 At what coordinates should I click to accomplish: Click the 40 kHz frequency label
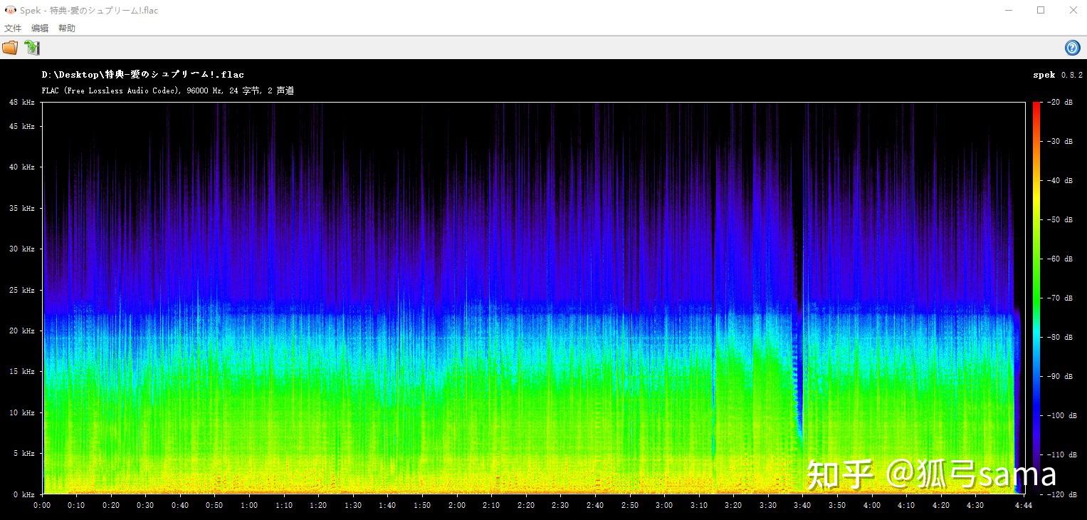pyautogui.click(x=21, y=167)
